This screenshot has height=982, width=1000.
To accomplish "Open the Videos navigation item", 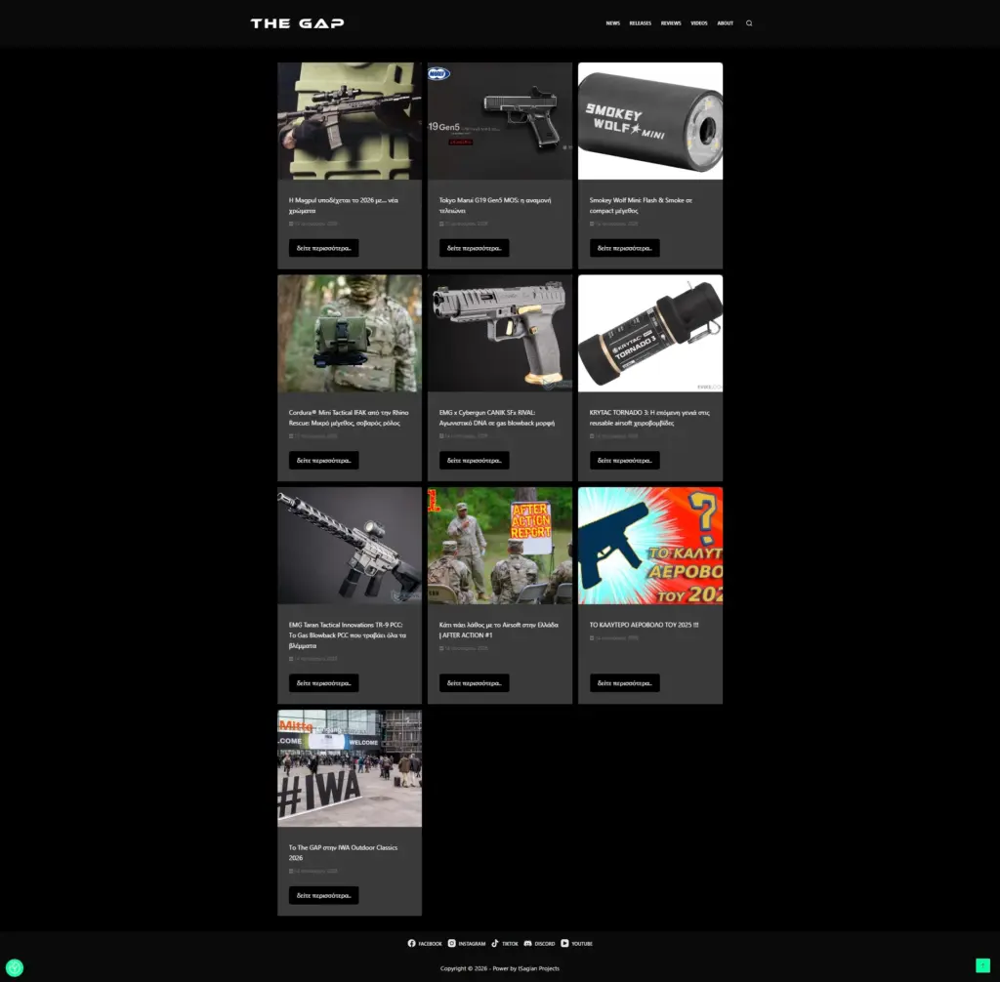I will [699, 23].
